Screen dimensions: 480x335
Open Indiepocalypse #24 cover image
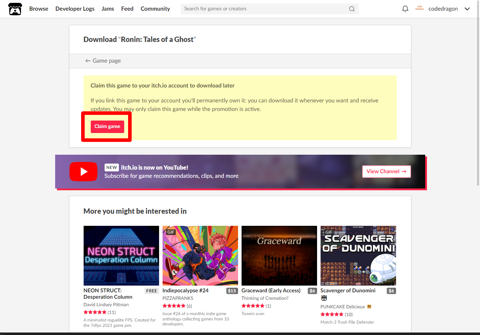coord(200,256)
